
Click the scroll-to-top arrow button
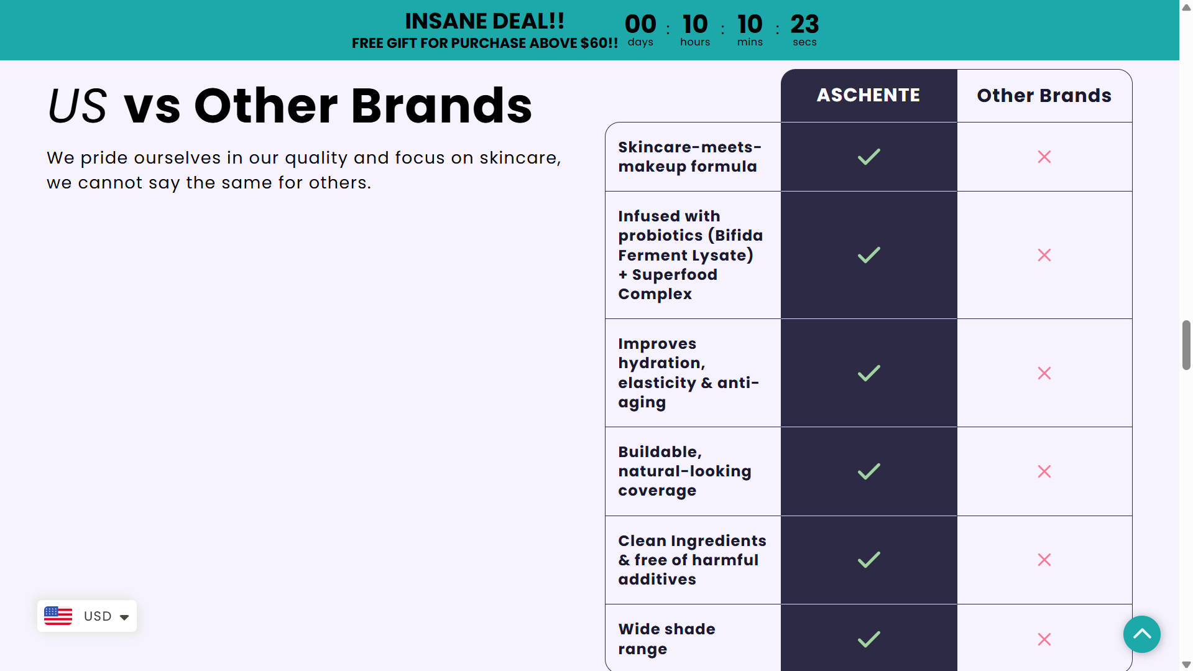1141,634
